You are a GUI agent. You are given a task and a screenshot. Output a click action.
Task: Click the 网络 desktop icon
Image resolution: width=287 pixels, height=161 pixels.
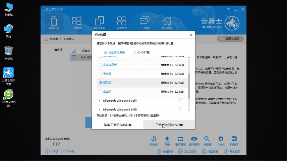pyautogui.click(x=8, y=31)
